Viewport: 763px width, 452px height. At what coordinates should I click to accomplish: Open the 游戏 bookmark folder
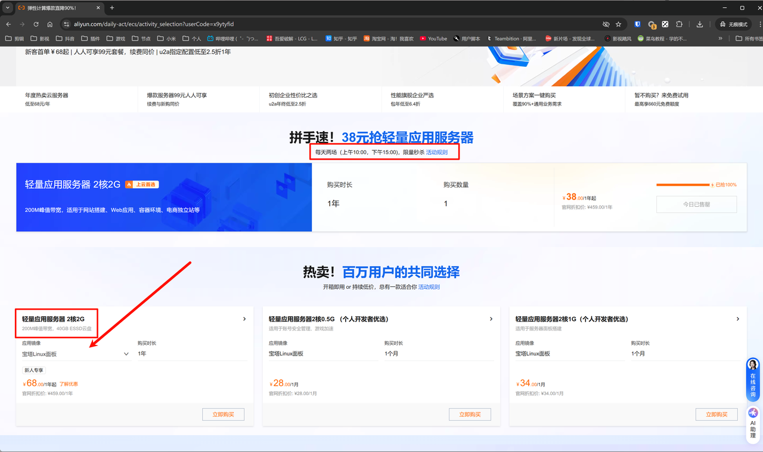point(116,39)
